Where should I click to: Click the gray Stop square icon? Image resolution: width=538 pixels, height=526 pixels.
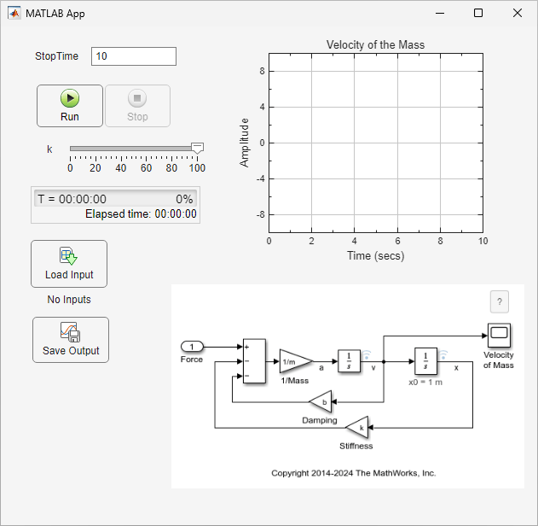coord(137,98)
